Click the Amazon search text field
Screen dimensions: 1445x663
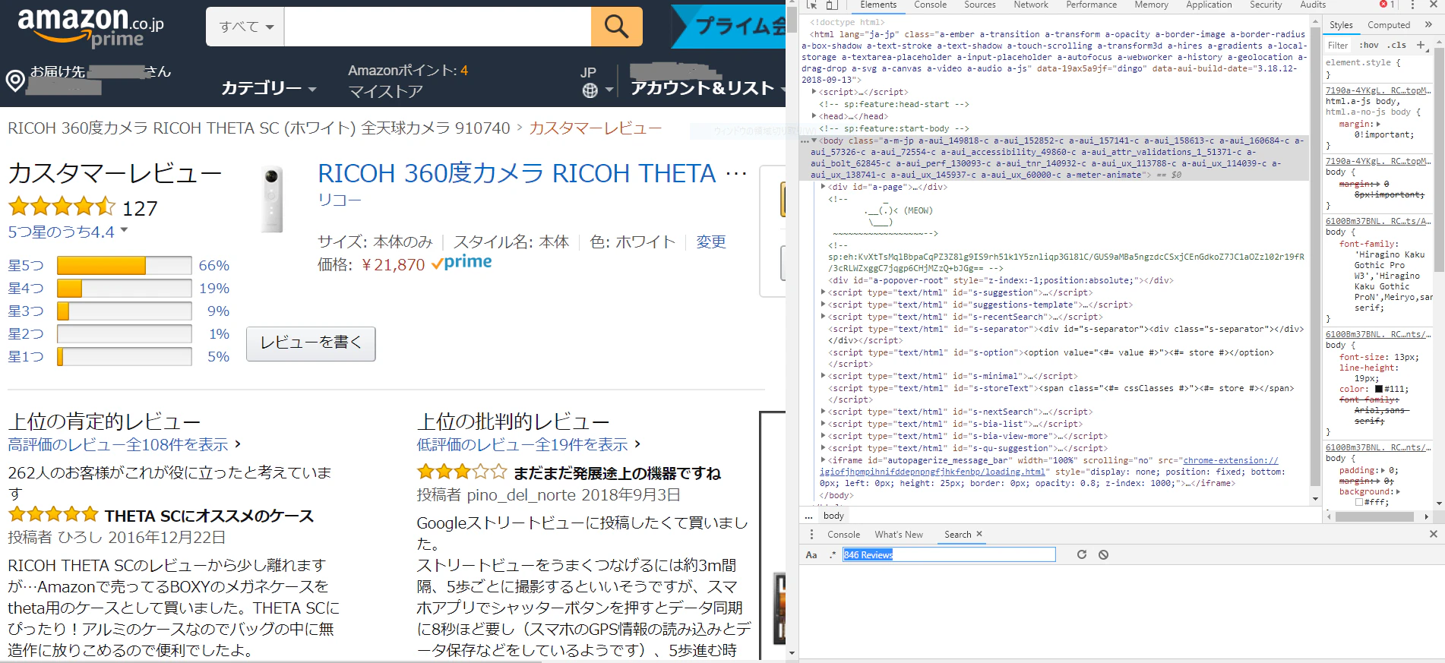(x=438, y=27)
